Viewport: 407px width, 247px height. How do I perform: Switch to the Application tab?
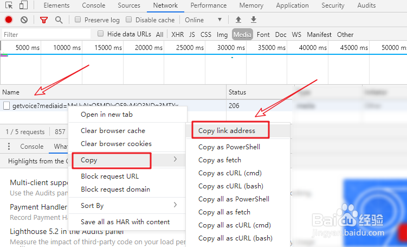(x=292, y=5)
